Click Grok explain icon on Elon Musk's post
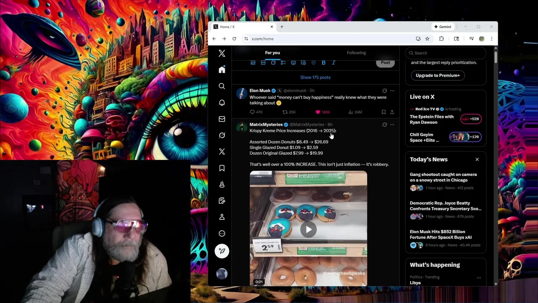 click(385, 90)
